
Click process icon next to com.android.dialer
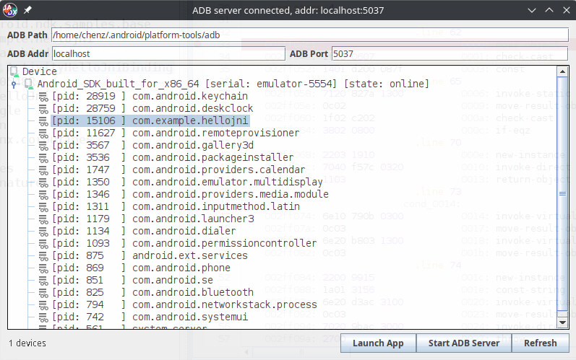(x=43, y=232)
